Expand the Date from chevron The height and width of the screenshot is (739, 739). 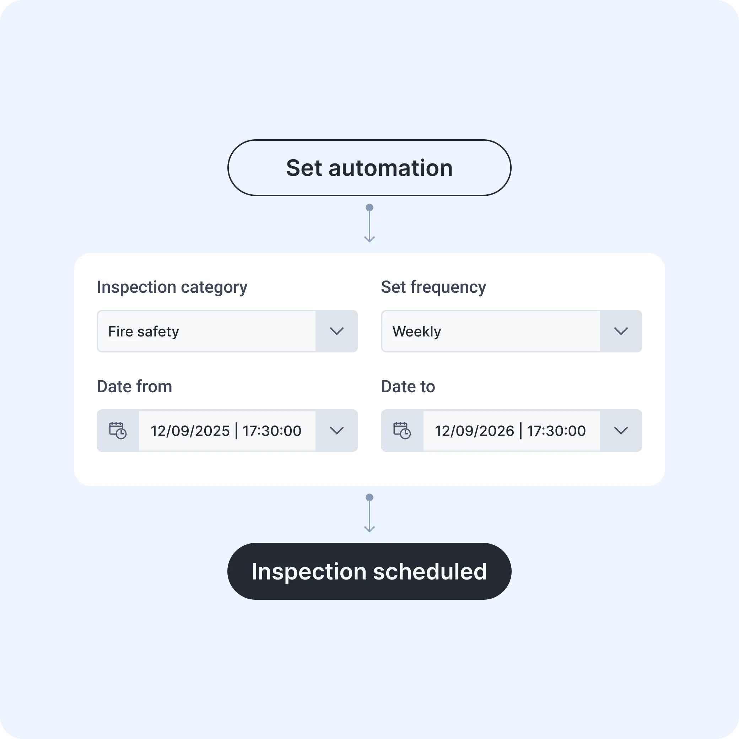pyautogui.click(x=336, y=431)
